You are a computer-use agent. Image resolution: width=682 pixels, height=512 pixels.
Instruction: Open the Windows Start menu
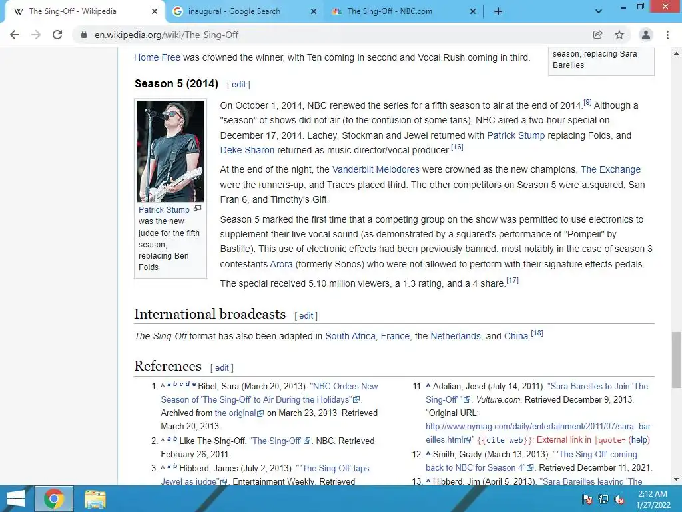(x=16, y=499)
